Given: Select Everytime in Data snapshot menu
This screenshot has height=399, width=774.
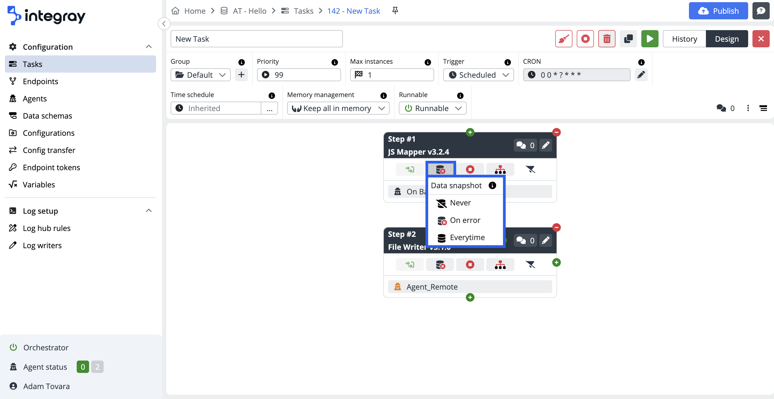Looking at the screenshot, I should click(x=467, y=237).
